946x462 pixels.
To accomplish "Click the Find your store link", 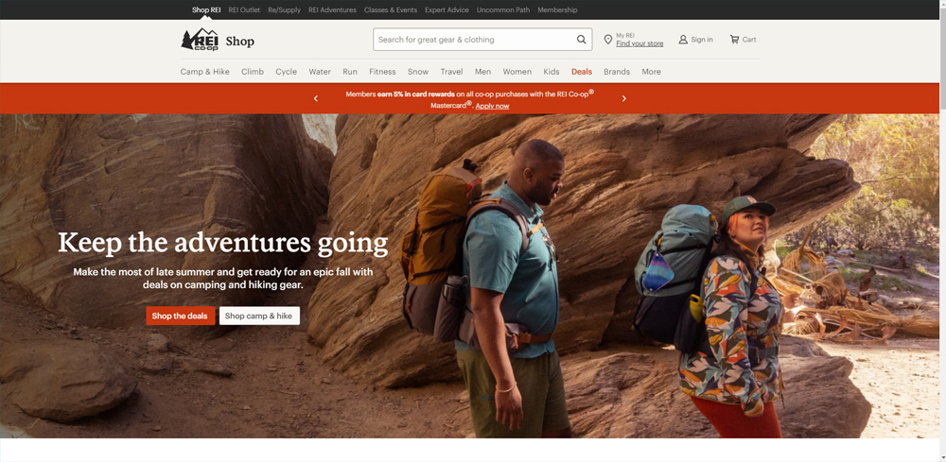I will pos(639,43).
